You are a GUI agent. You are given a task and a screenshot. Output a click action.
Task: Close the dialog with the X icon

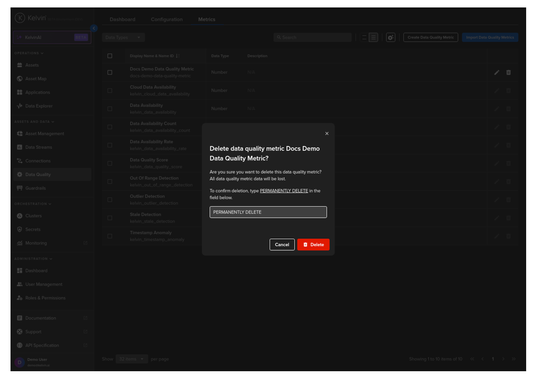pyautogui.click(x=327, y=134)
